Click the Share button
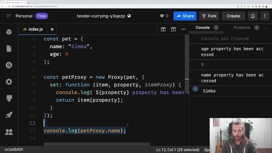The height and width of the screenshot is (153, 272). [x=185, y=16]
